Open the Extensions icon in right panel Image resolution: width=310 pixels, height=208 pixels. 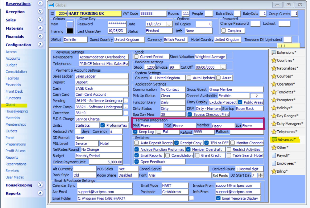pos(274,52)
